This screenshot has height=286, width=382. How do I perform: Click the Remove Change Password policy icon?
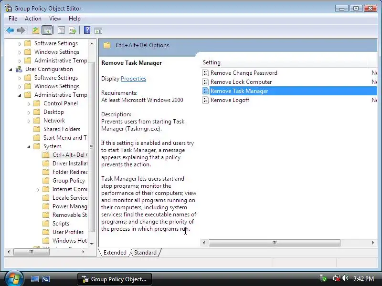click(x=206, y=73)
